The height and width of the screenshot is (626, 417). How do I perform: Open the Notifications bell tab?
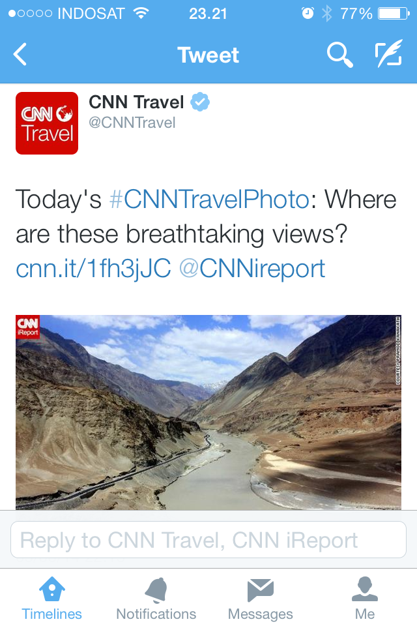click(156, 589)
